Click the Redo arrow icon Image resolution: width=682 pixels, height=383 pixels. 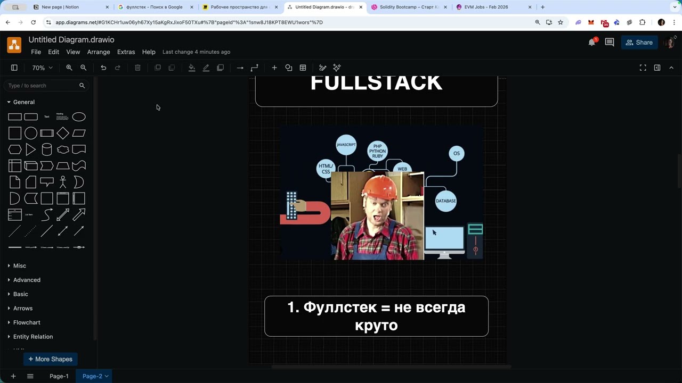click(x=118, y=68)
